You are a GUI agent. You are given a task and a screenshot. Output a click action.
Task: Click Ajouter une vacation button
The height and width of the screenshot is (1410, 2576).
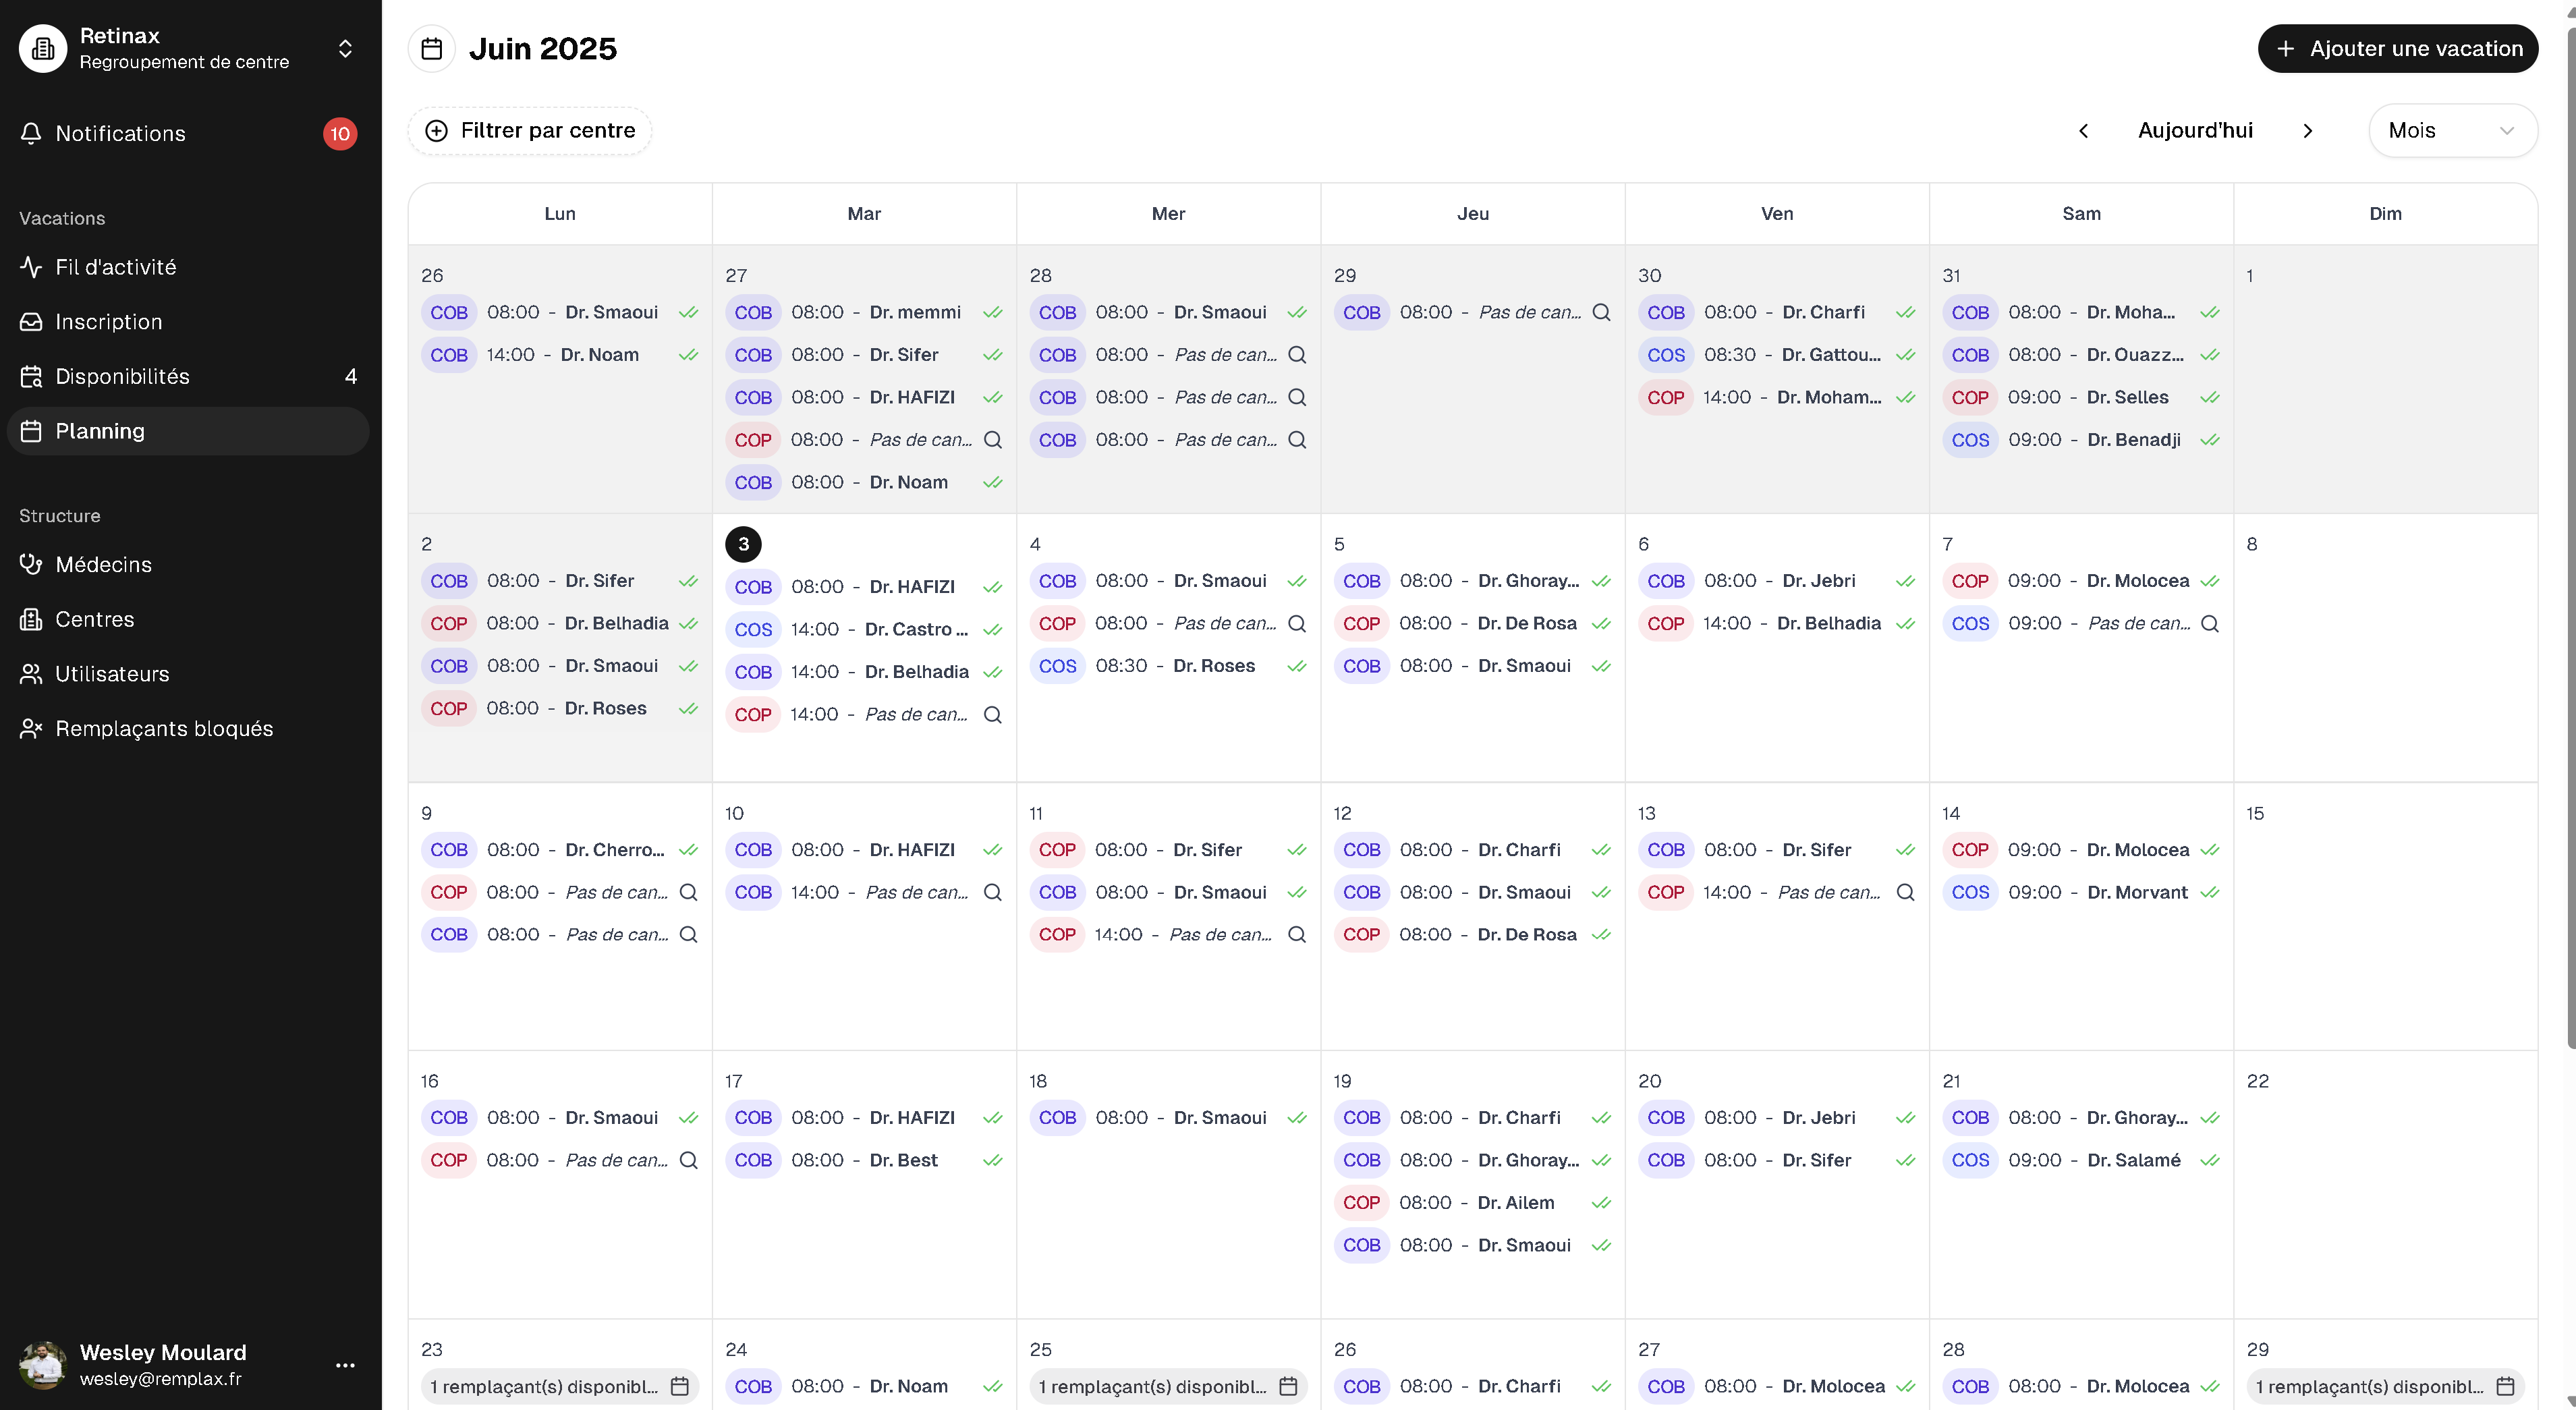[x=2397, y=49]
